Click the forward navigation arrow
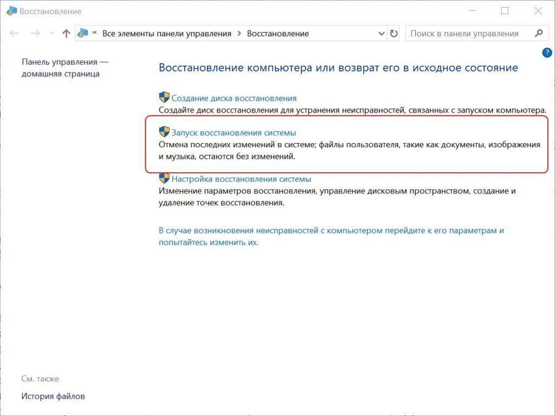This screenshot has height=416, width=555. 35,34
